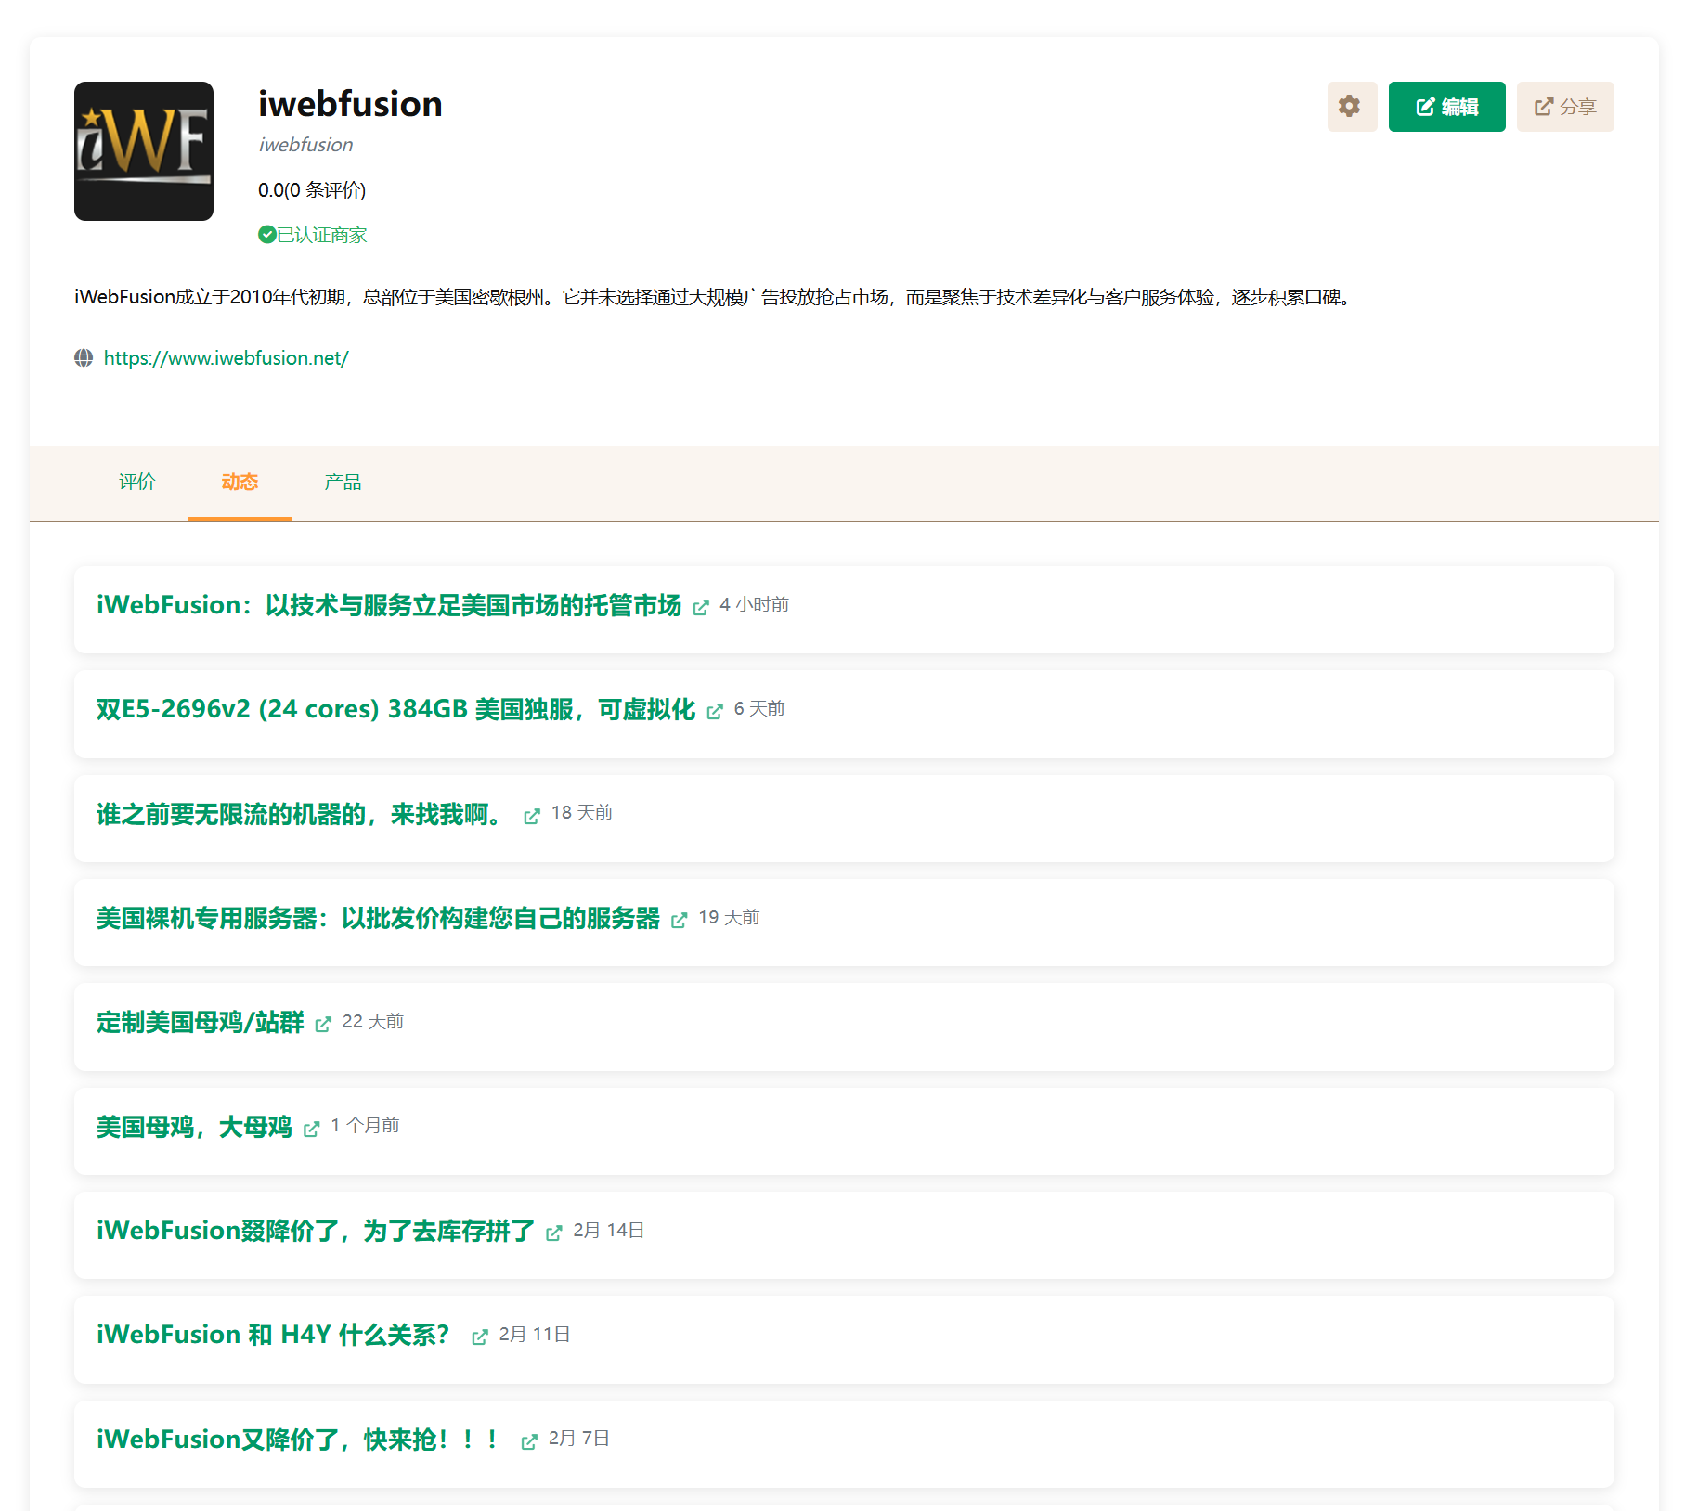Click external-link icon next to 1 个月前
The width and height of the screenshot is (1685, 1511).
coord(312,1129)
